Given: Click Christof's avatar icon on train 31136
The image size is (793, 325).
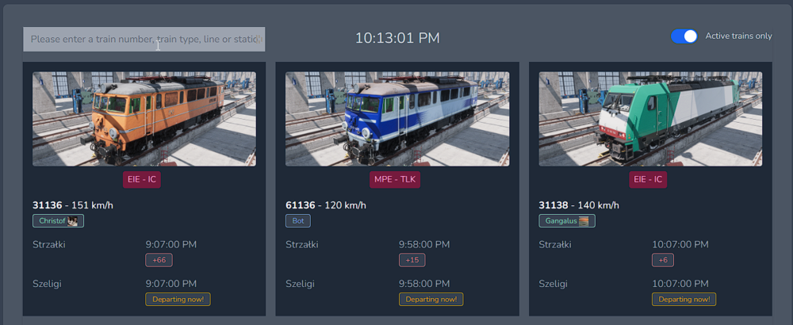Looking at the screenshot, I should tap(73, 221).
